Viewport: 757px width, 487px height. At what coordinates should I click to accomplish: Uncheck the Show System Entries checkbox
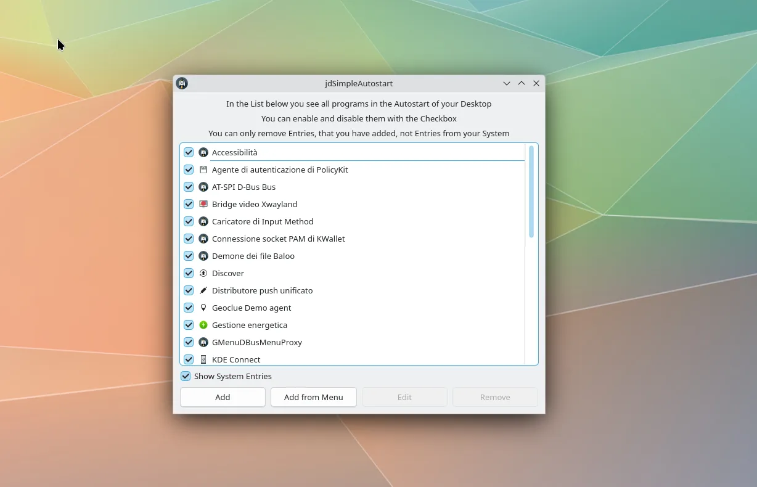(x=185, y=376)
